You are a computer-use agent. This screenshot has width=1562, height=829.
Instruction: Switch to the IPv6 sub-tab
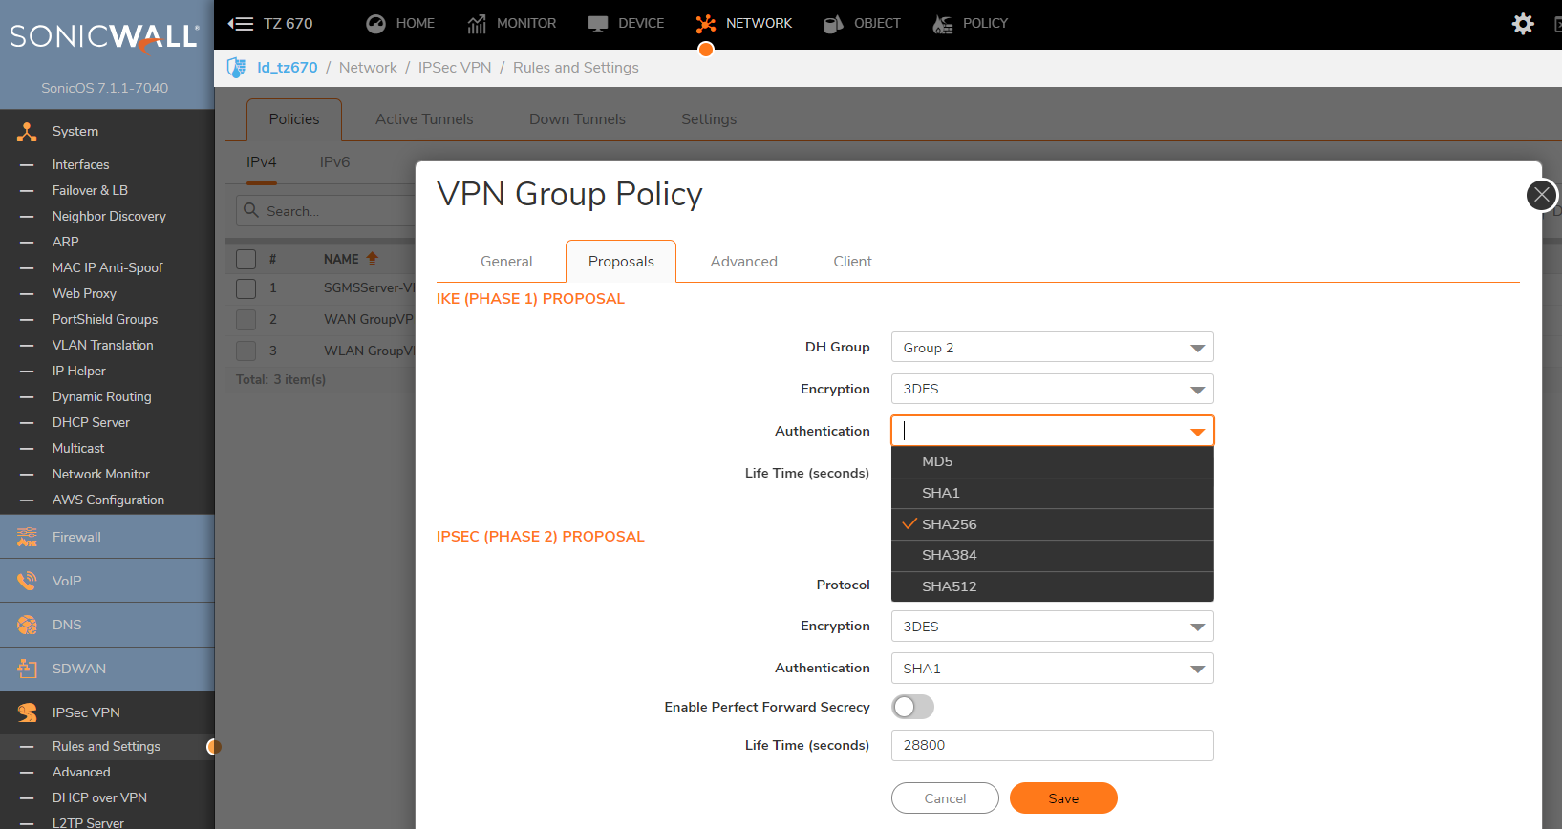334,162
